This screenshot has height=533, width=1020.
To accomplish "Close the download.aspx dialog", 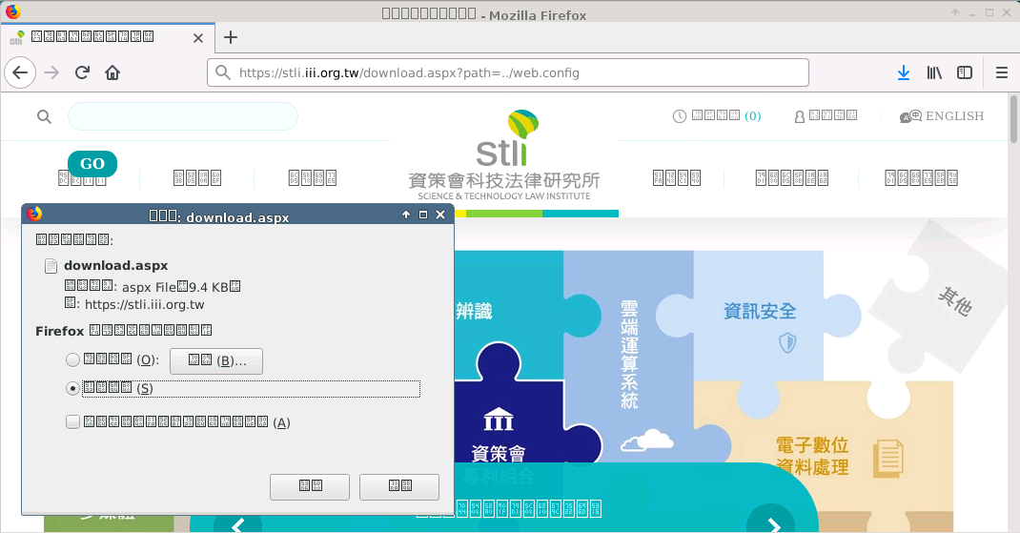I will click(x=440, y=215).
